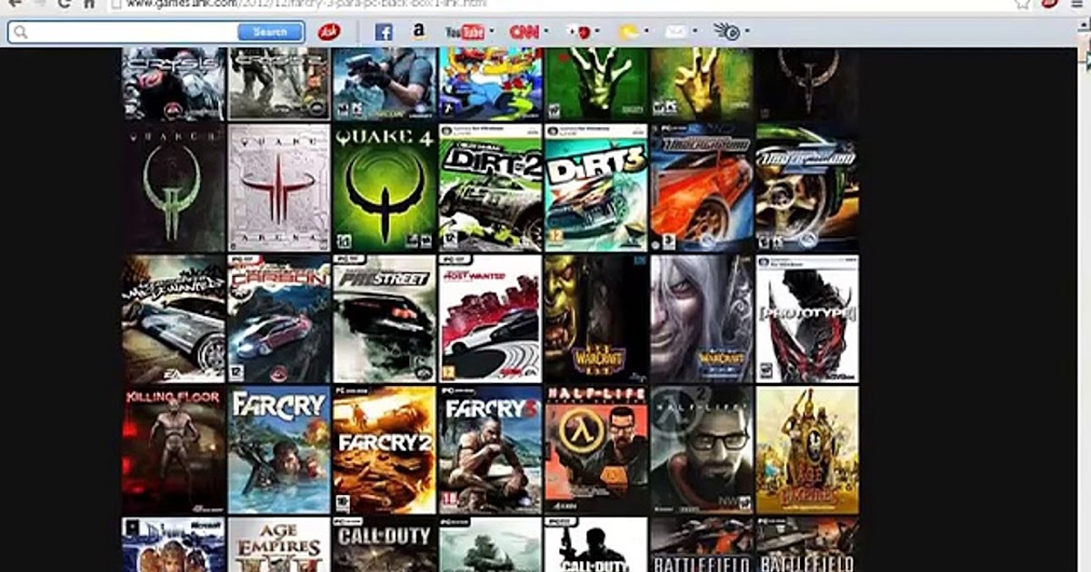Click the red extension icon beside the address bar

point(1049,4)
